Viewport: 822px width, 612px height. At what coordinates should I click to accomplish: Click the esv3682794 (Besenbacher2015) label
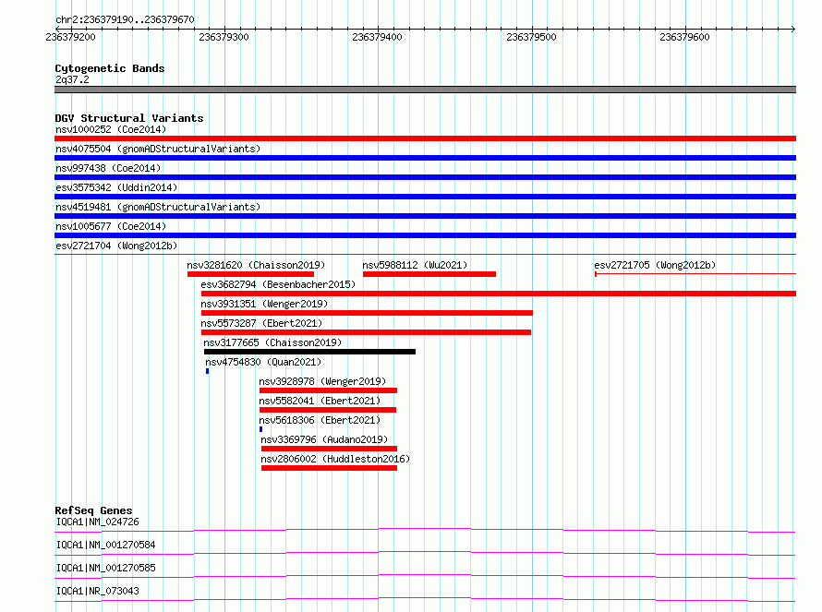(x=278, y=284)
